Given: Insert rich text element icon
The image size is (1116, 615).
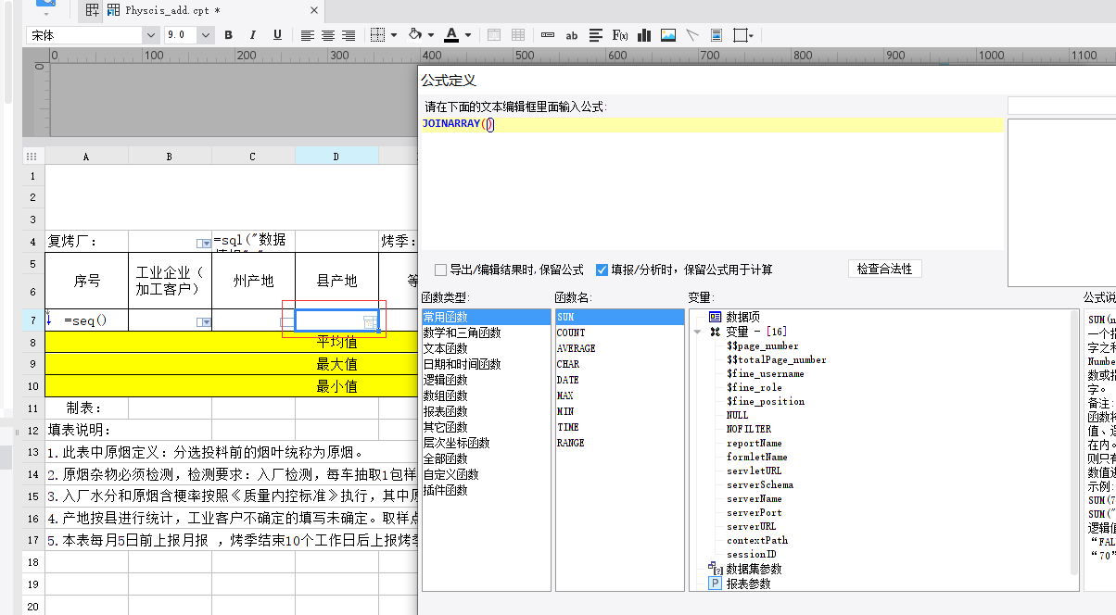Looking at the screenshot, I should click(x=596, y=35).
